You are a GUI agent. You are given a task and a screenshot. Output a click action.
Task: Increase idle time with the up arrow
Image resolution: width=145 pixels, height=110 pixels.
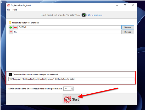tap(72, 88)
